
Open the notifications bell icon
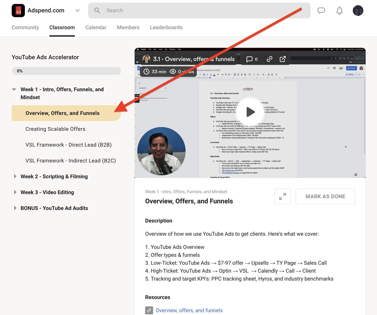click(x=339, y=10)
